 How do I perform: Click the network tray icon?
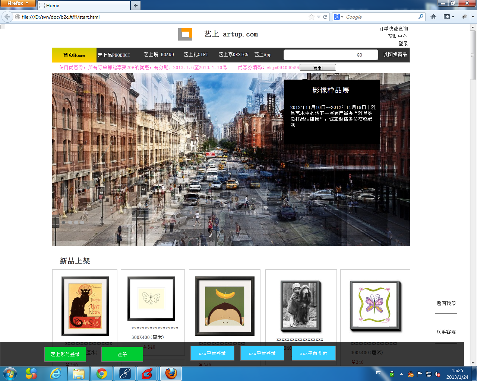[x=429, y=374]
